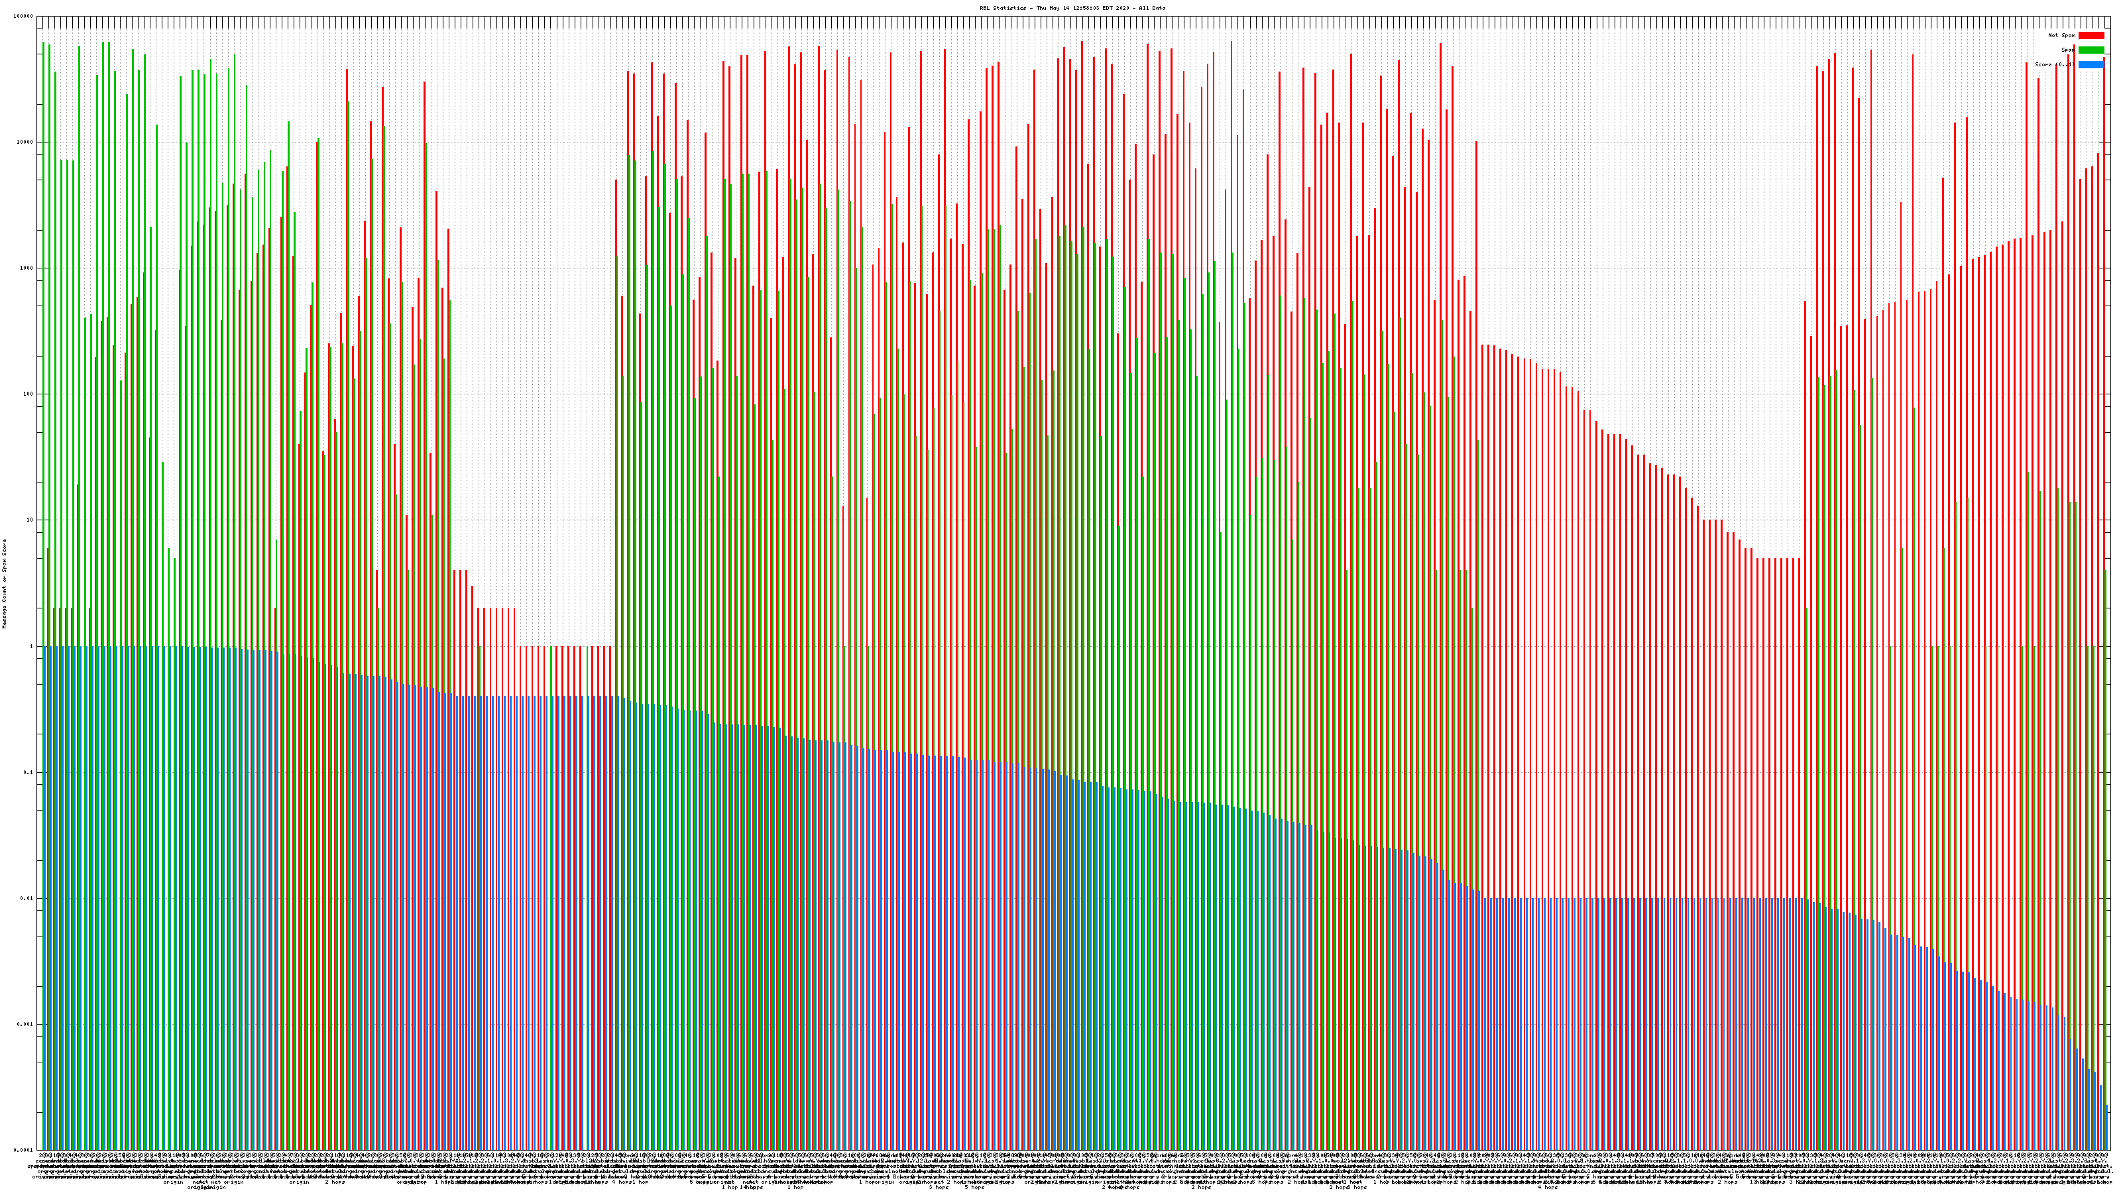Click the first green bar at far left
The width and height of the screenshot is (2121, 1193).
tap(44, 329)
